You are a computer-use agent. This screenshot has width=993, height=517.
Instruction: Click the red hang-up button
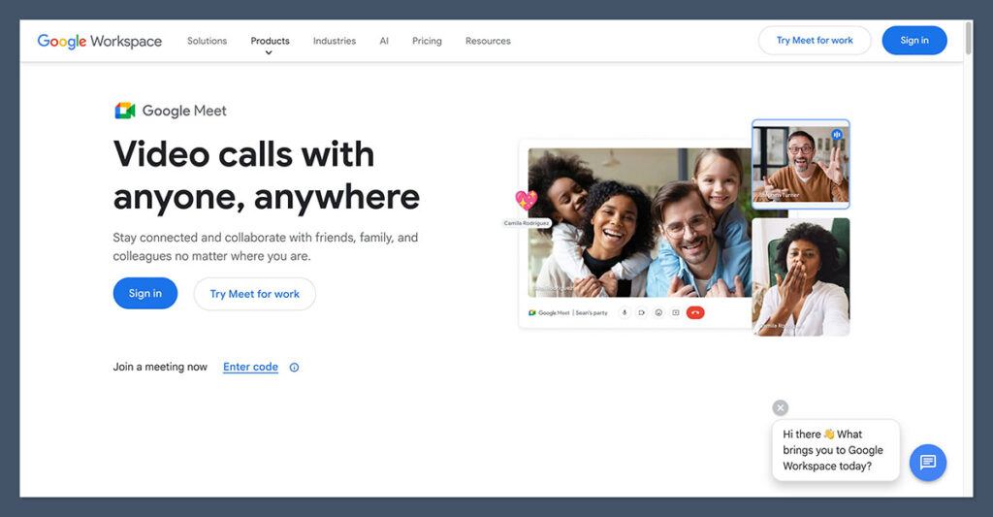pyautogui.click(x=695, y=312)
